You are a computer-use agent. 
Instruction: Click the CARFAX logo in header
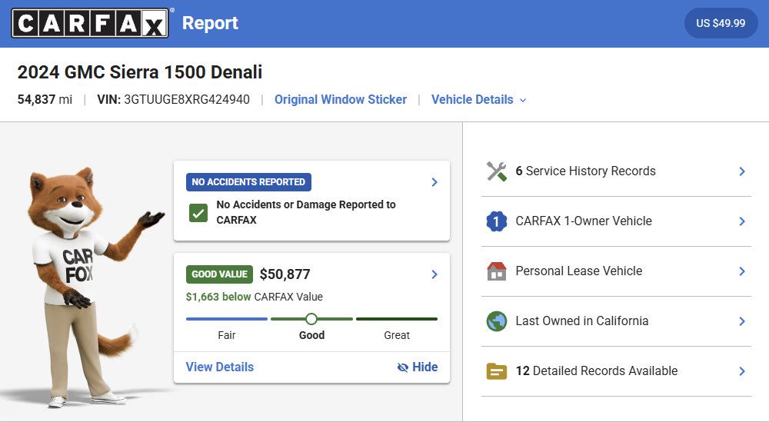tap(90, 23)
